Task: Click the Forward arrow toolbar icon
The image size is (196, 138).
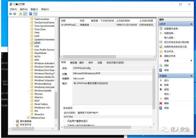Action: click(15, 14)
